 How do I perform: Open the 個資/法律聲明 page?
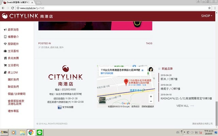(x=17, y=94)
